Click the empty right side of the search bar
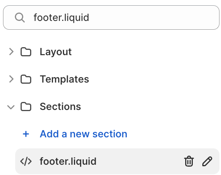221x175 pixels. 155,17
